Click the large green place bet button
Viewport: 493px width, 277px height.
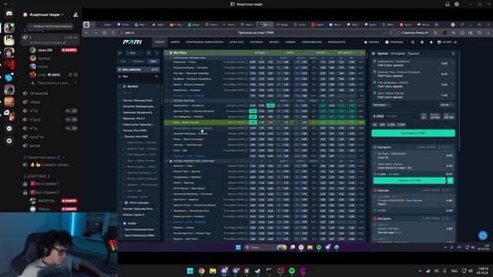coord(413,133)
